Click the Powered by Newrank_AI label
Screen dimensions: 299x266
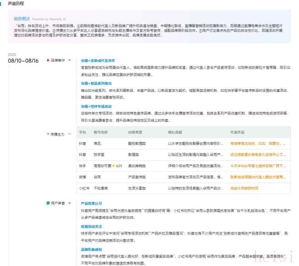point(49,19)
